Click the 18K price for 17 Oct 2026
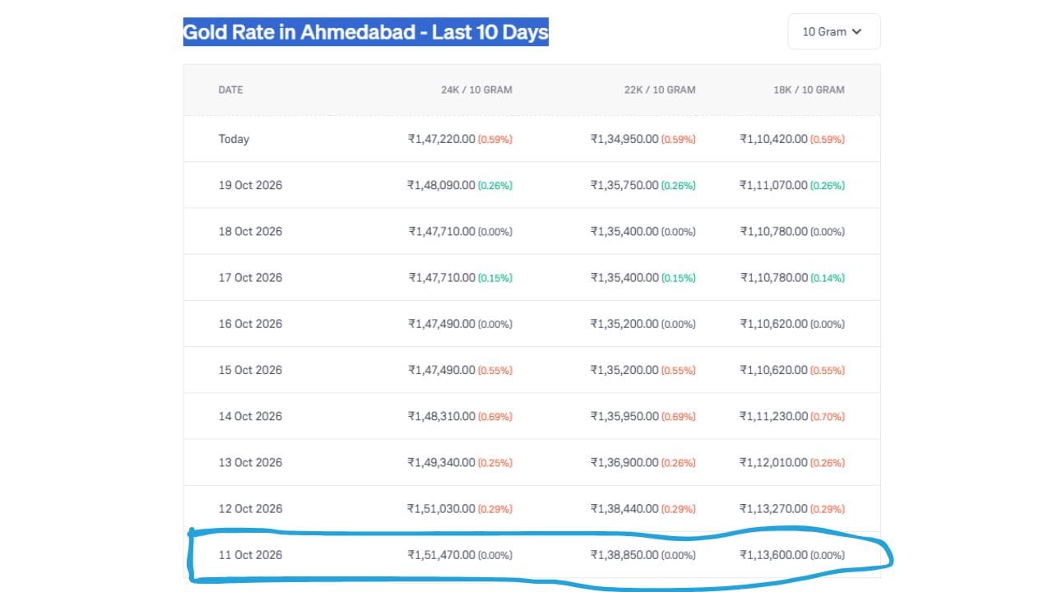1053x592 pixels. 773,277
